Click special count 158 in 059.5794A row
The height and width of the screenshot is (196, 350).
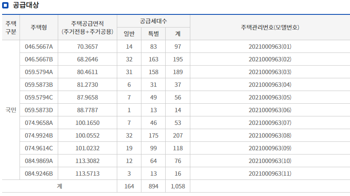click(153, 72)
